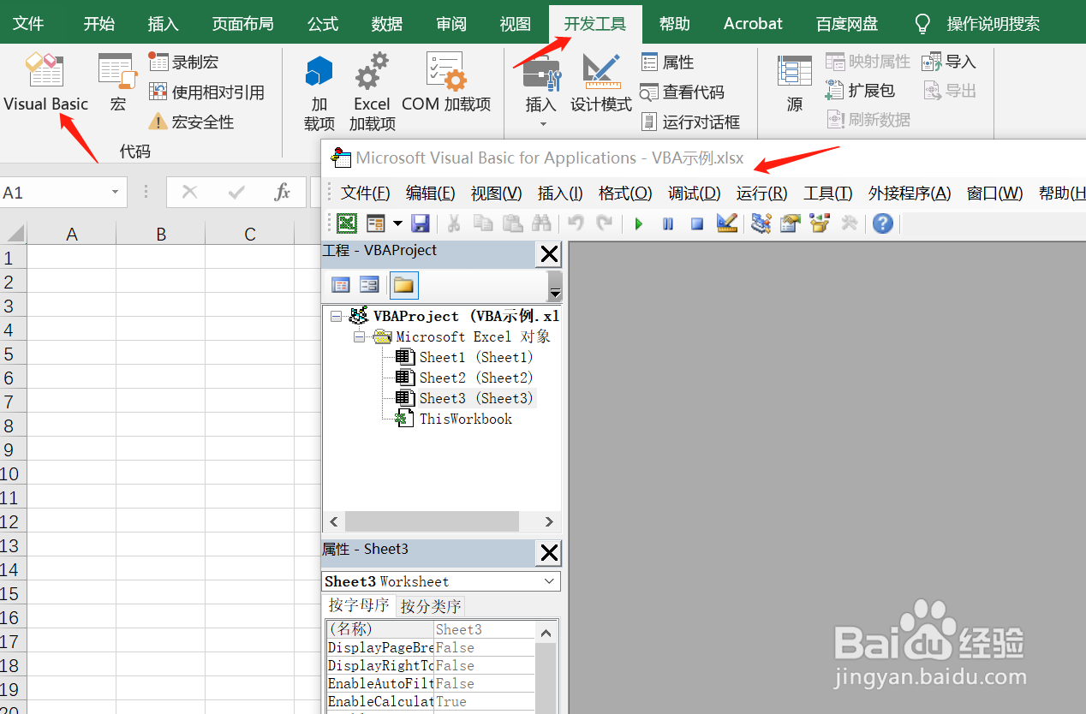The image size is (1086, 714).
Task: Select the DisplayPageBreaks property row
Action: pyautogui.click(x=431, y=647)
